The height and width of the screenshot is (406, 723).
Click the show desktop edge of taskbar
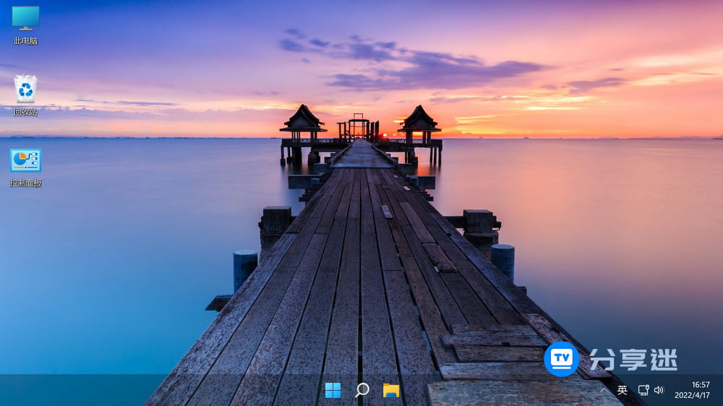pyautogui.click(x=721, y=390)
